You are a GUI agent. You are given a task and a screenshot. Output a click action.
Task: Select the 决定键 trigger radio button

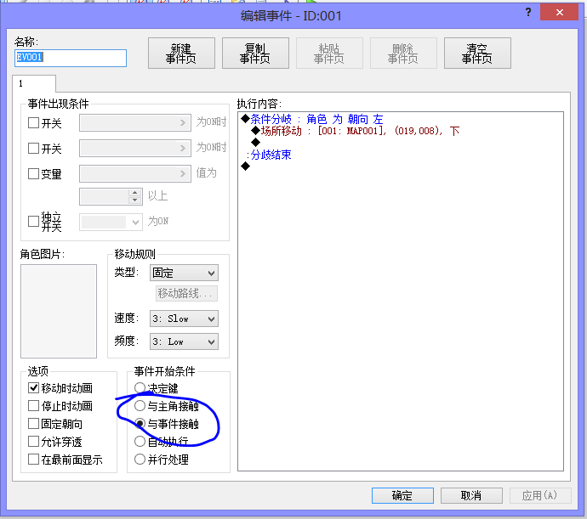point(140,387)
